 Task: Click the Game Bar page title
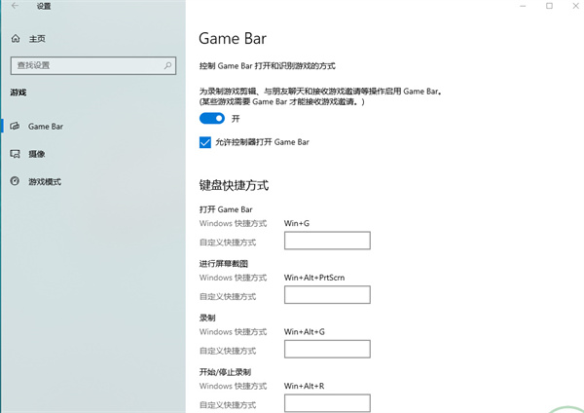coord(233,38)
